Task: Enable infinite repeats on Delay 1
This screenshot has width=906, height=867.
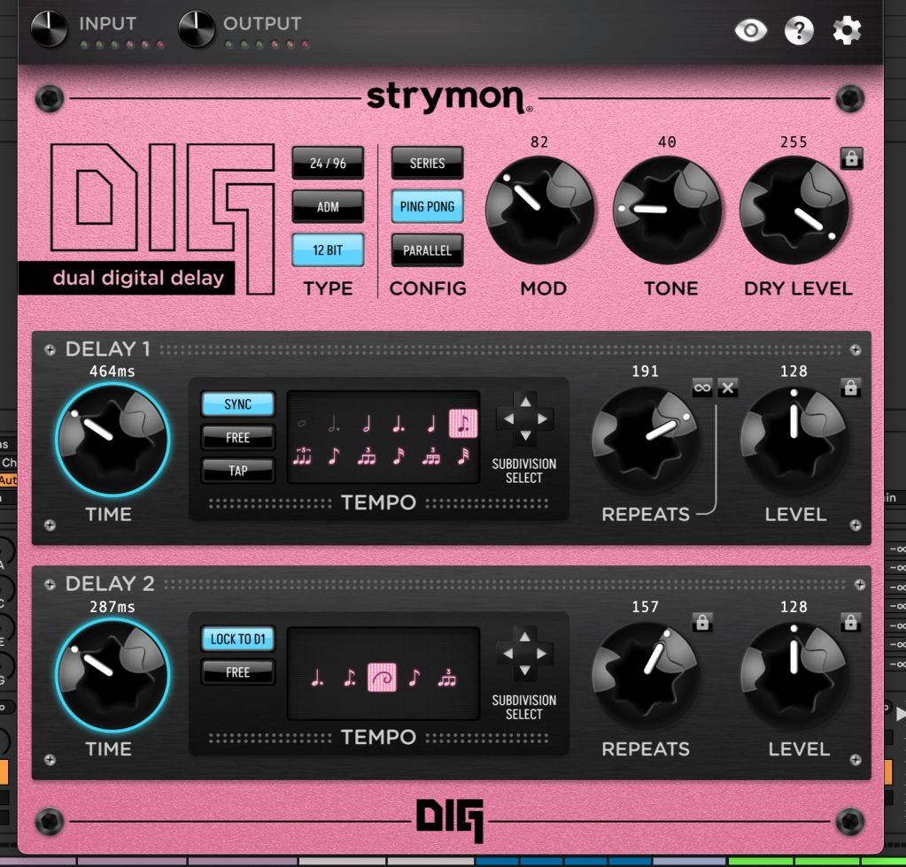Action: point(702,387)
